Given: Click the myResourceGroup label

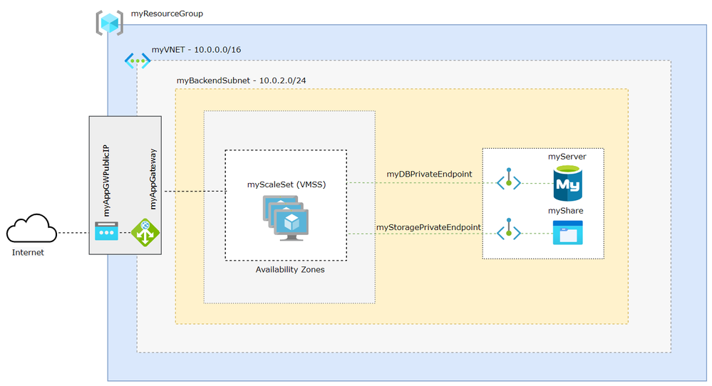Looking at the screenshot, I should tap(167, 14).
